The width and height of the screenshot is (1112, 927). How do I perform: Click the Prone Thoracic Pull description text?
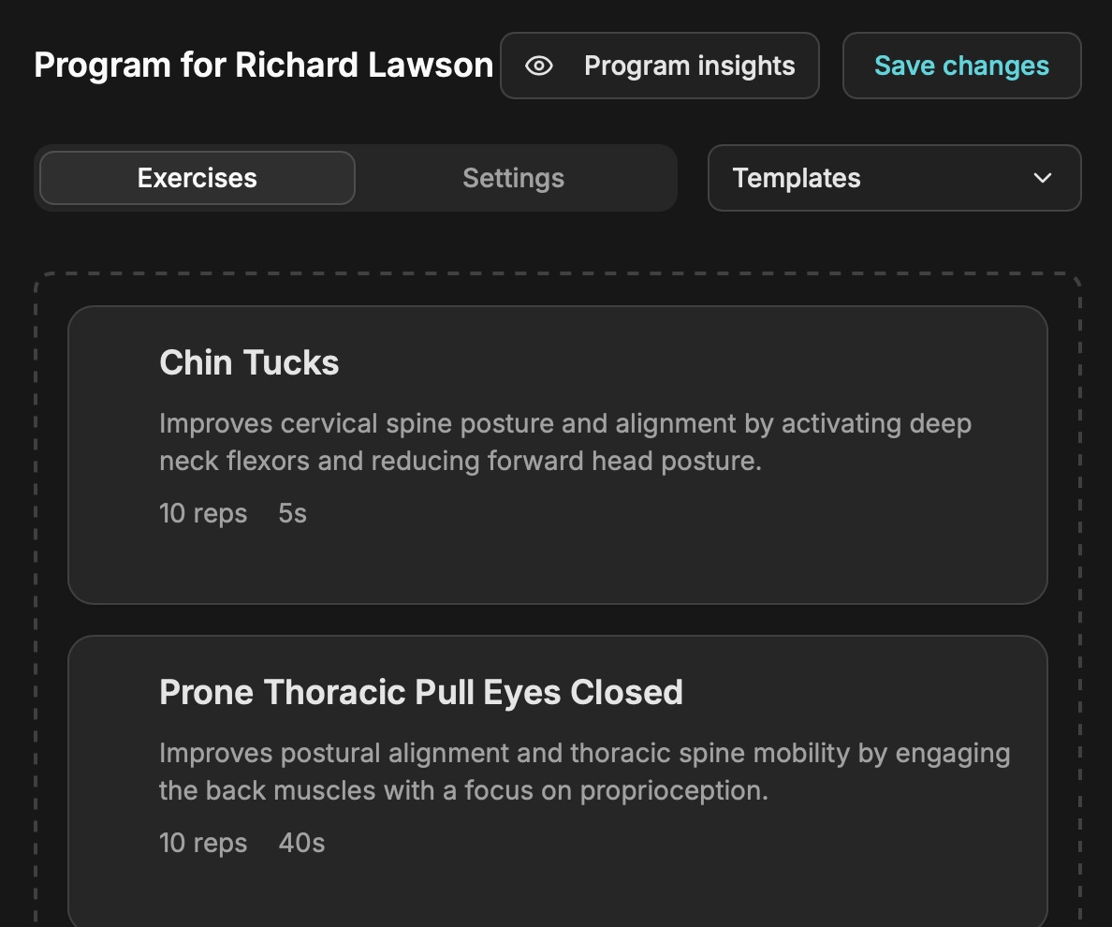point(584,772)
